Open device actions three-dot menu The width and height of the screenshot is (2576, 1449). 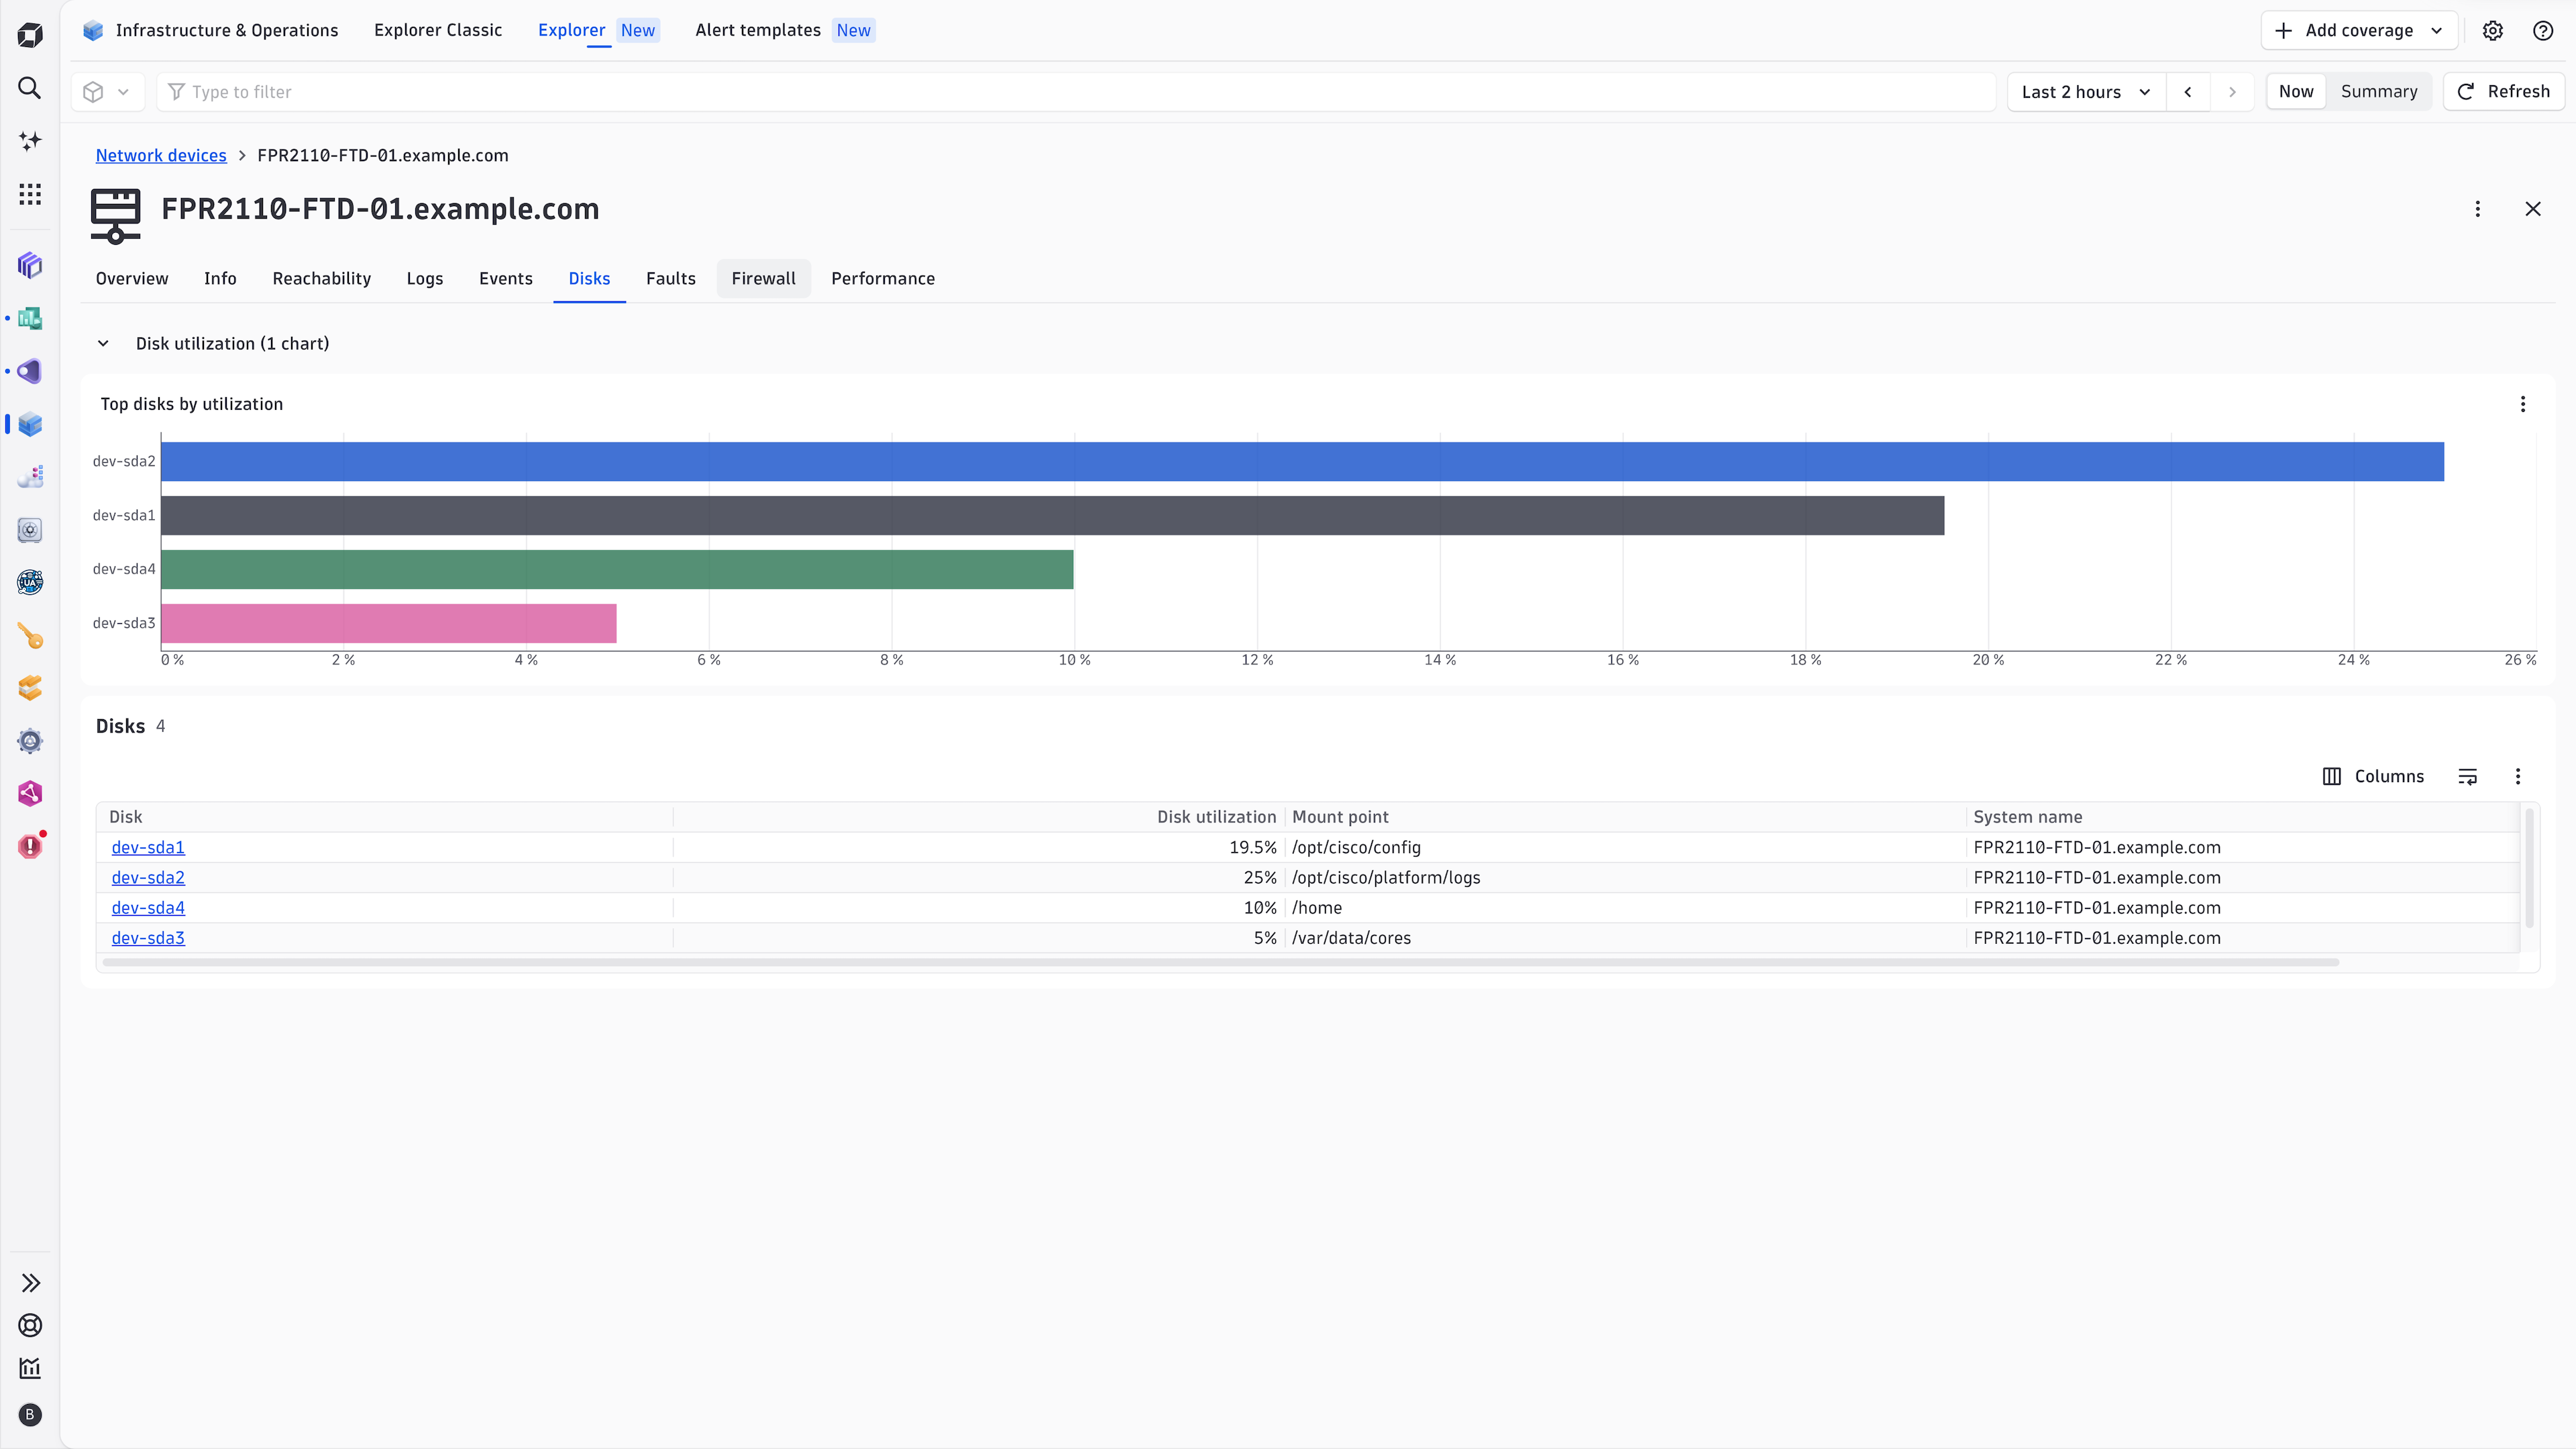[2478, 209]
